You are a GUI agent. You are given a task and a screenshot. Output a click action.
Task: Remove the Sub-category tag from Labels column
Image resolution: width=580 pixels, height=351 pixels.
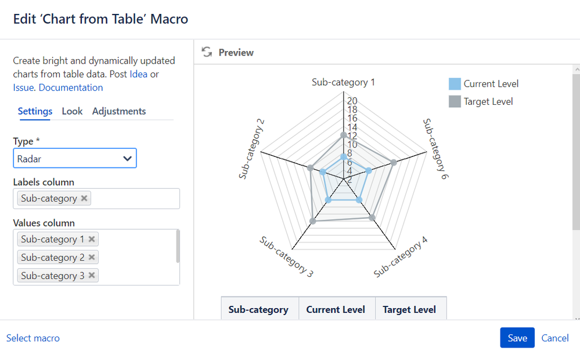coord(84,198)
